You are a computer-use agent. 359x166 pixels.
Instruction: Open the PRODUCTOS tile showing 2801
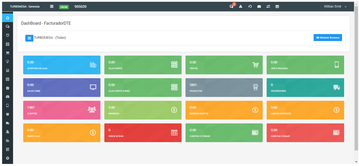click(x=224, y=88)
